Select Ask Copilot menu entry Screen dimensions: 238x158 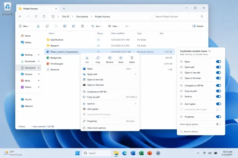coord(110,109)
